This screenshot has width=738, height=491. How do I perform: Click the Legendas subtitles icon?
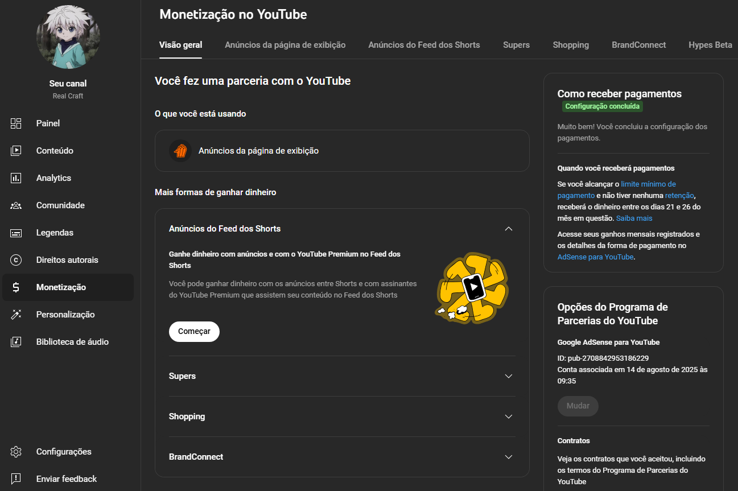coord(16,233)
